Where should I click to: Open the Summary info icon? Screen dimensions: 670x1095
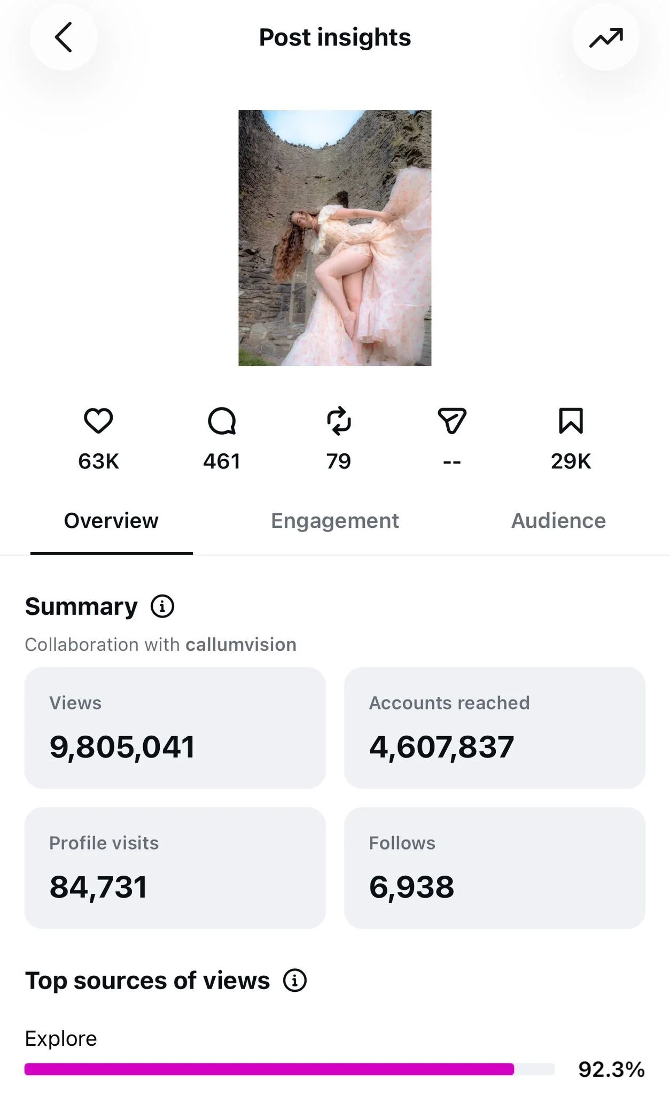tap(162, 606)
